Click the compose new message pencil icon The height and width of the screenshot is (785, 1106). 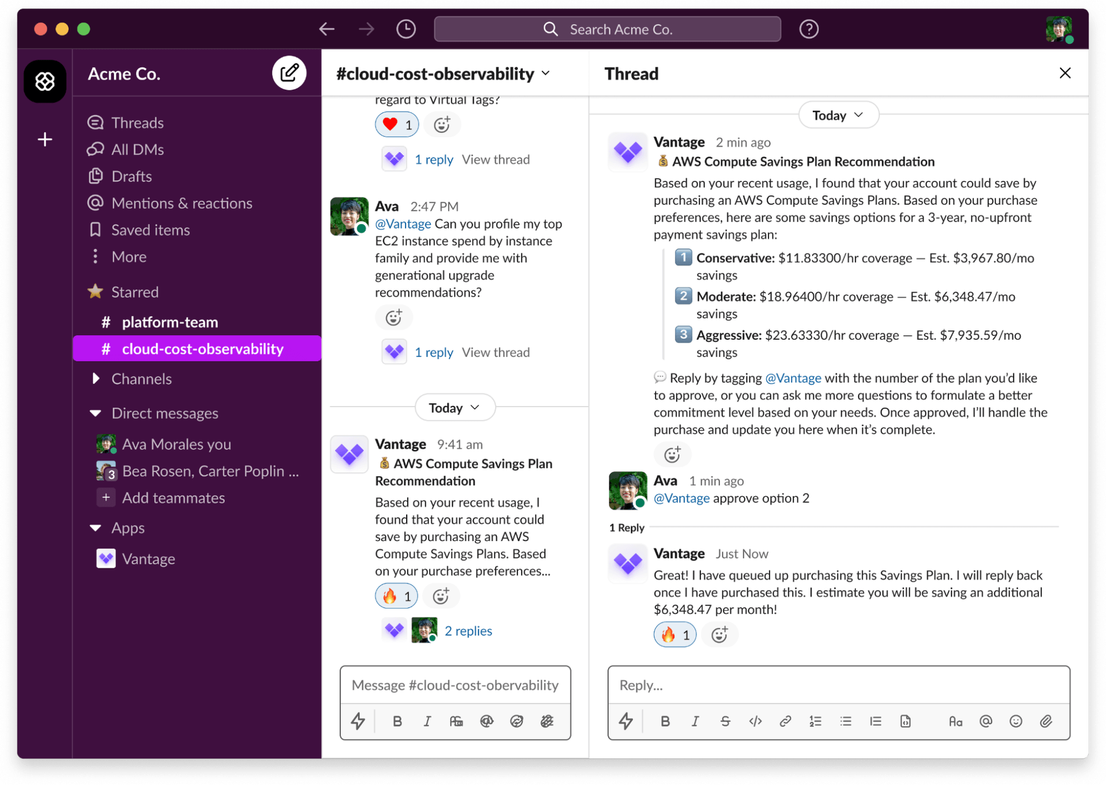tap(289, 73)
